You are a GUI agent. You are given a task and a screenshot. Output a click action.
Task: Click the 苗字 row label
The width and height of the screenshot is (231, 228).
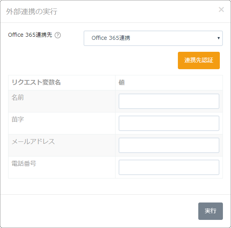pyautogui.click(x=18, y=119)
